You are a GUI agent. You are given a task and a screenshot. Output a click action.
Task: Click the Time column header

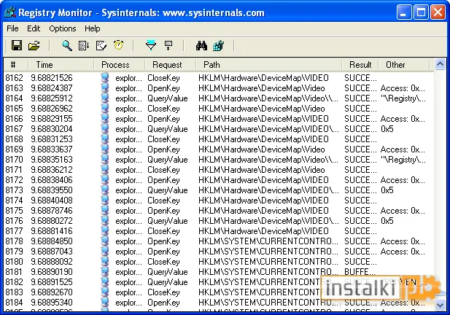[x=61, y=65]
